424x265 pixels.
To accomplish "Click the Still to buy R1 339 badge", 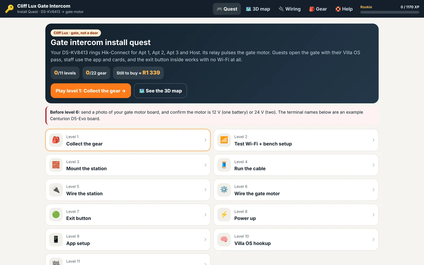I will tap(138, 73).
